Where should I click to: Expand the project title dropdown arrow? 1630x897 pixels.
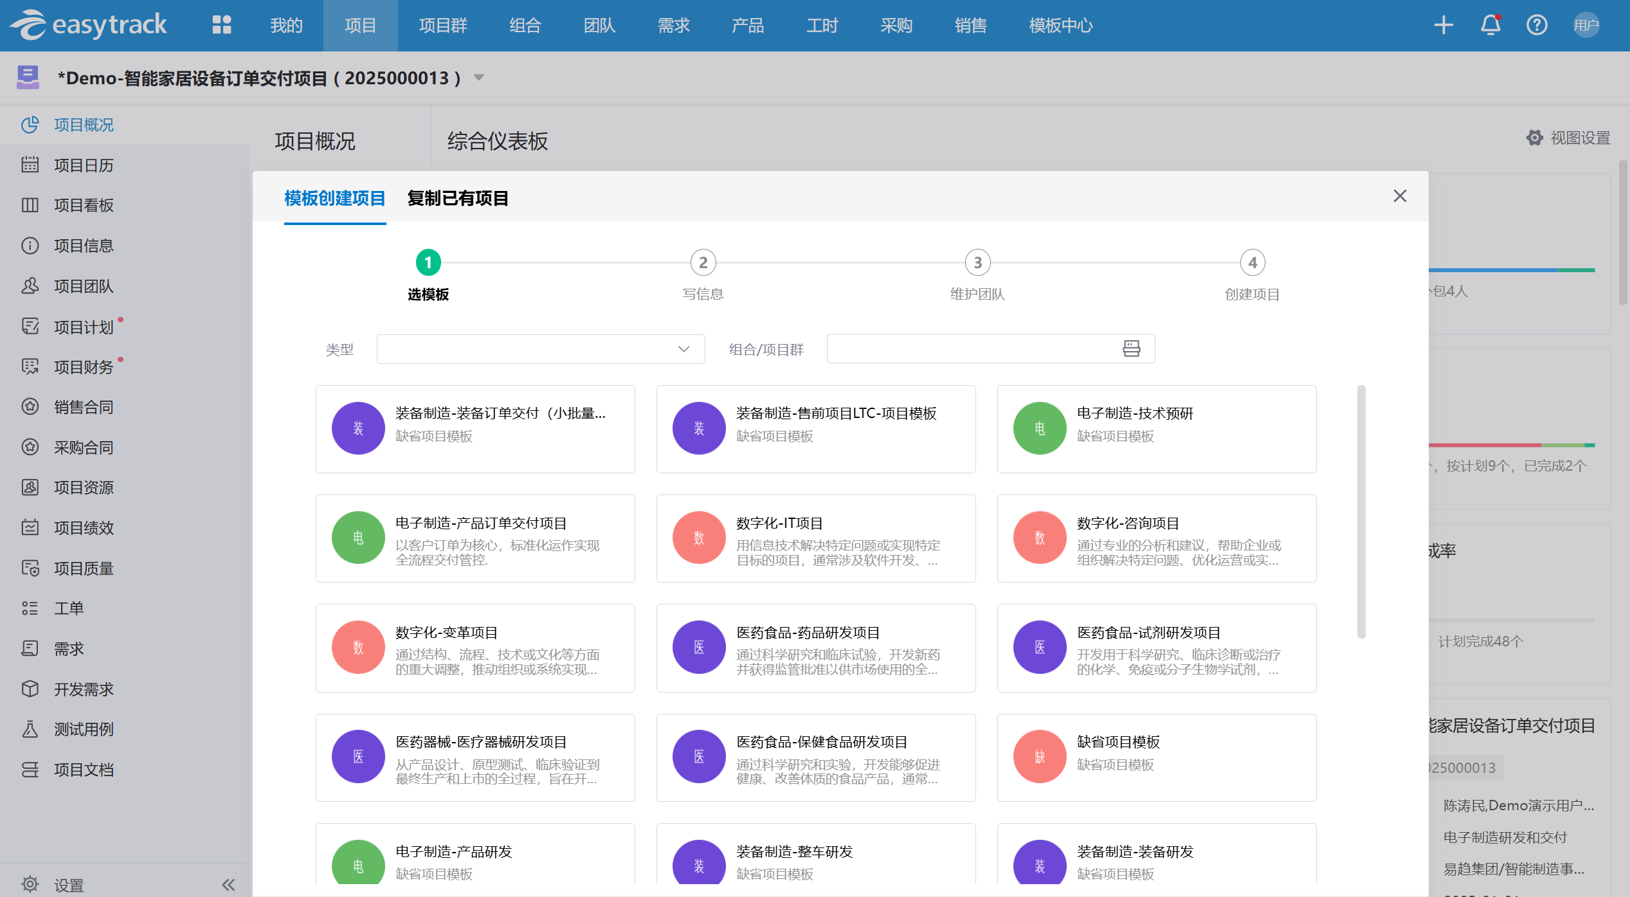point(478,77)
